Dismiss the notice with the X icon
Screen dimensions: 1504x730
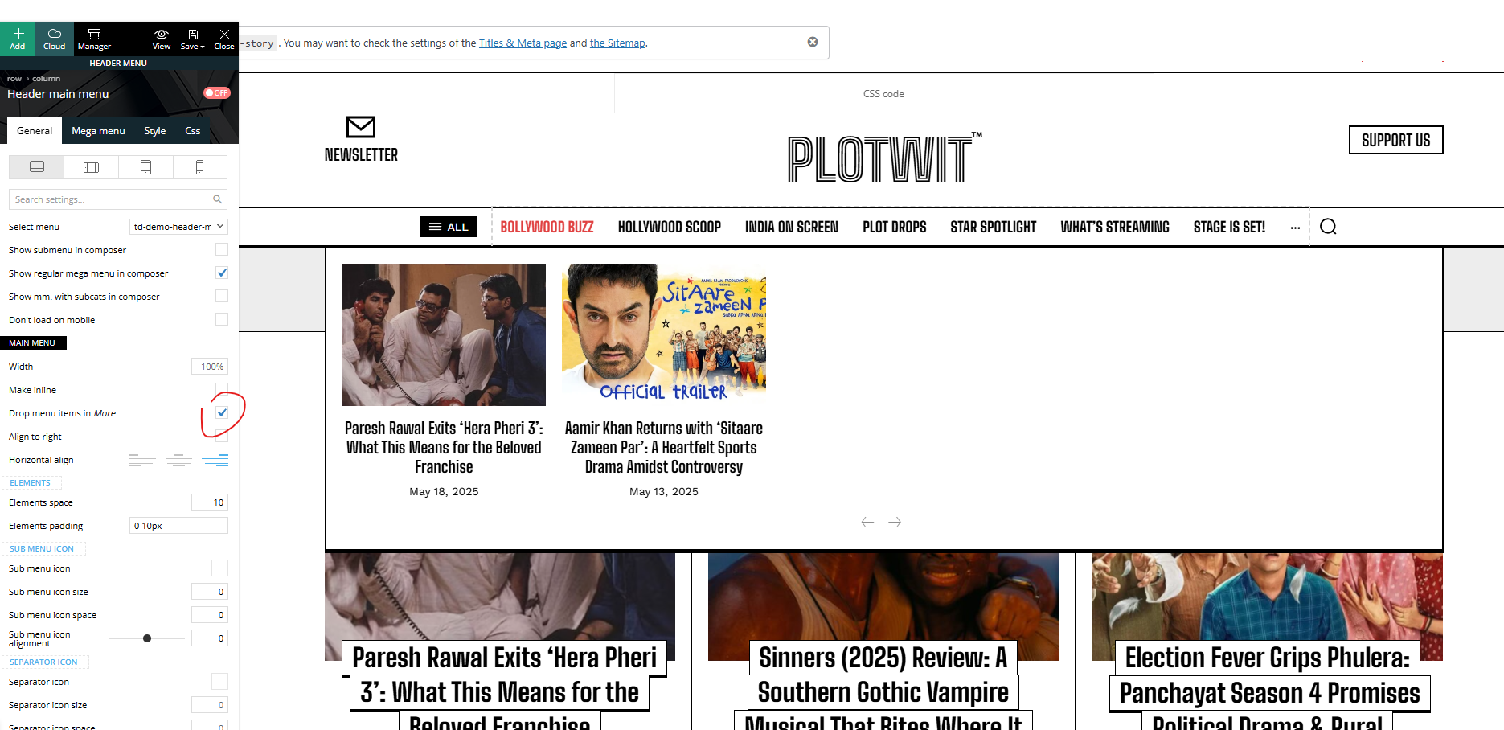813,42
